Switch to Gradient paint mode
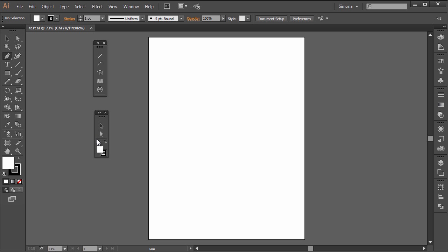This screenshot has width=448, height=252. coord(13,181)
